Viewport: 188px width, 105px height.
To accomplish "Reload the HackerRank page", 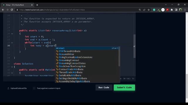I will point(12,10).
